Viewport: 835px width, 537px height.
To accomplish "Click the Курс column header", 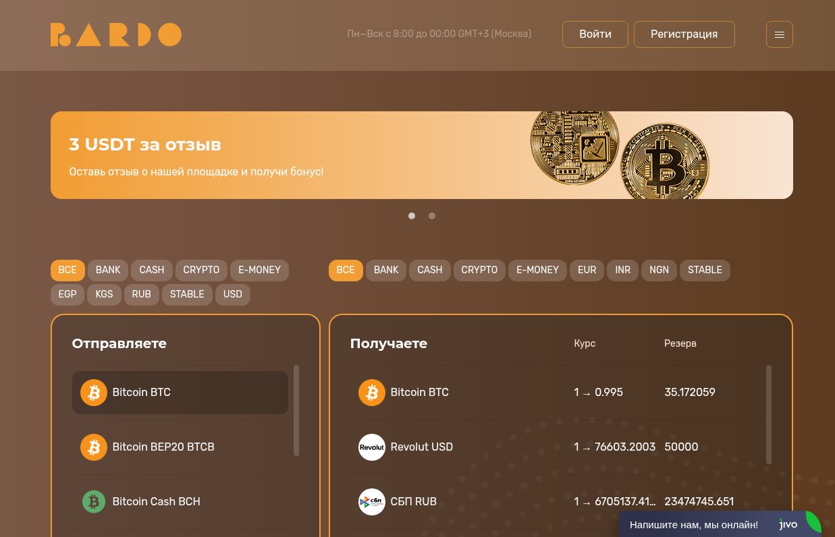I will [585, 343].
